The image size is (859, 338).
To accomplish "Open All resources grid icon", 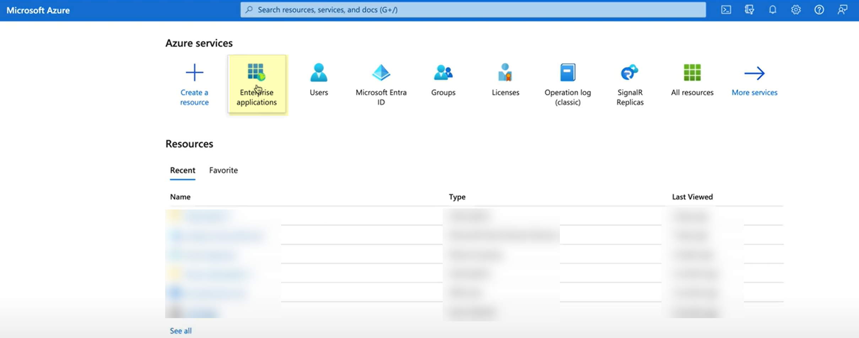I will coord(692,72).
